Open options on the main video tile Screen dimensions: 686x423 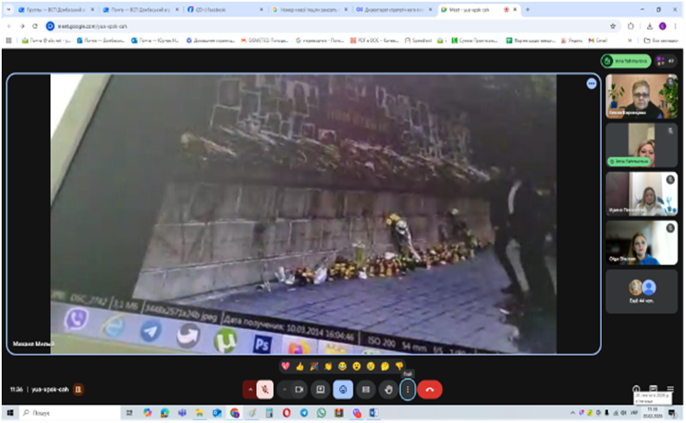click(591, 83)
